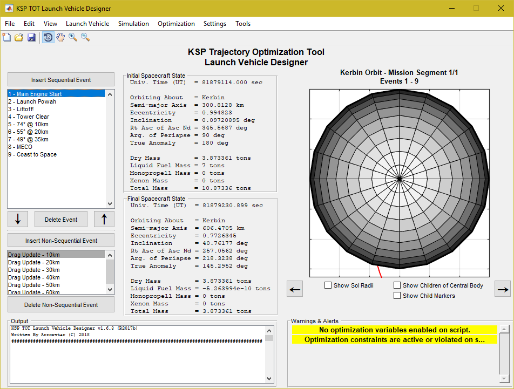Screen dimensions: 514x389
Task: Select event 4 - Tower Clear
Action: [x=56, y=117]
